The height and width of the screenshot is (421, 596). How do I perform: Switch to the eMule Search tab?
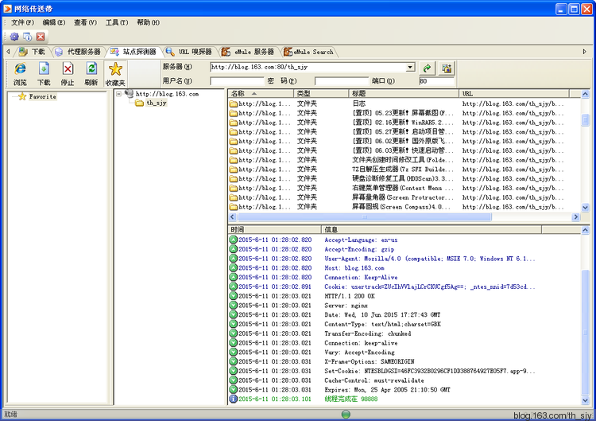point(309,52)
